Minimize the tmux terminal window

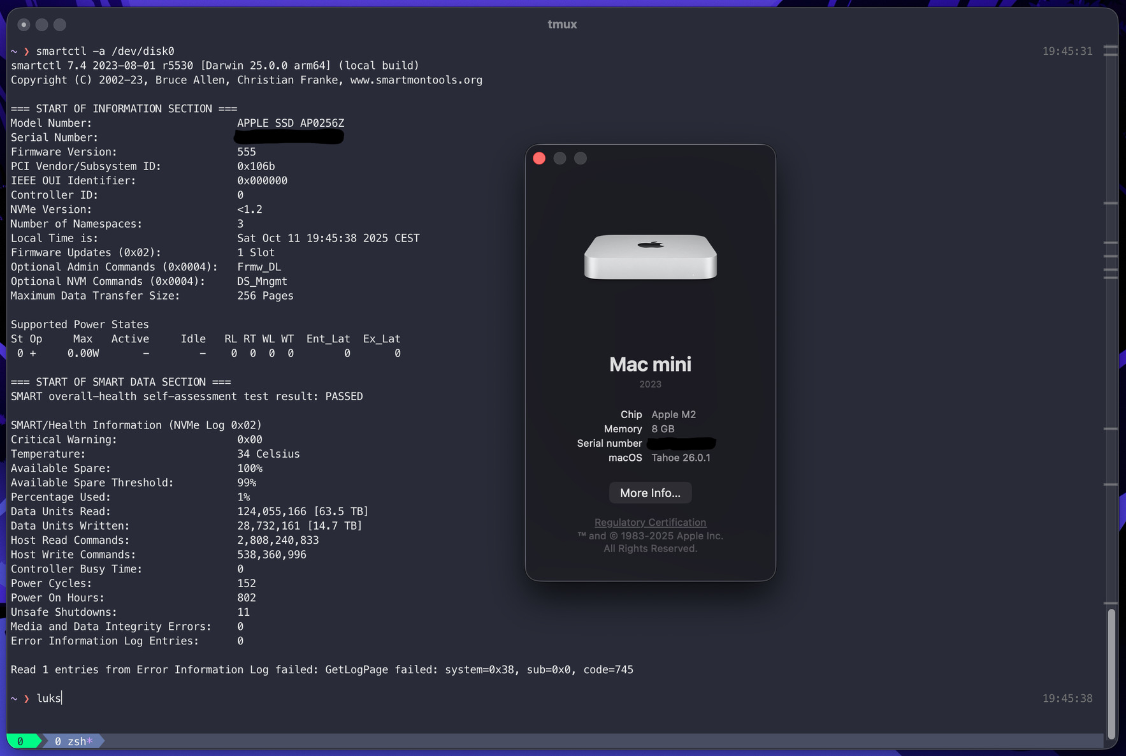pyautogui.click(x=41, y=25)
